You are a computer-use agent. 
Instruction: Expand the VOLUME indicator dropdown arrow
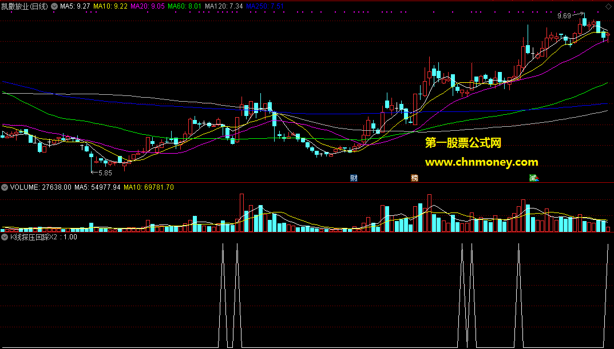pyautogui.click(x=5, y=187)
